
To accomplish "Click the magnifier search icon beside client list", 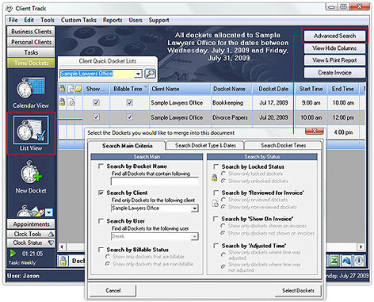I will point(151,74).
